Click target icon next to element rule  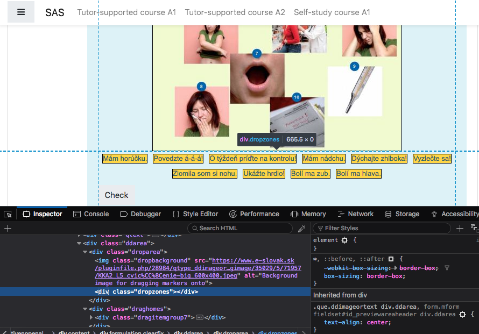pos(344,240)
